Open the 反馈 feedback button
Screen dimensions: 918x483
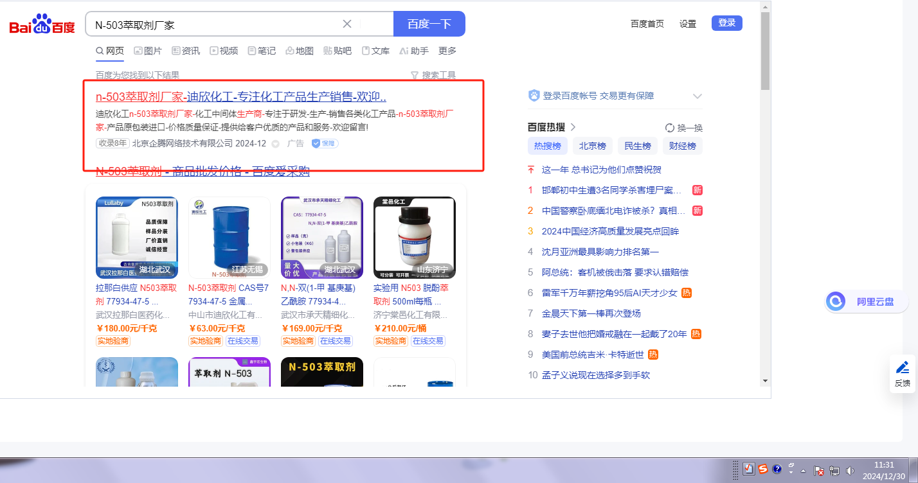pyautogui.click(x=903, y=374)
